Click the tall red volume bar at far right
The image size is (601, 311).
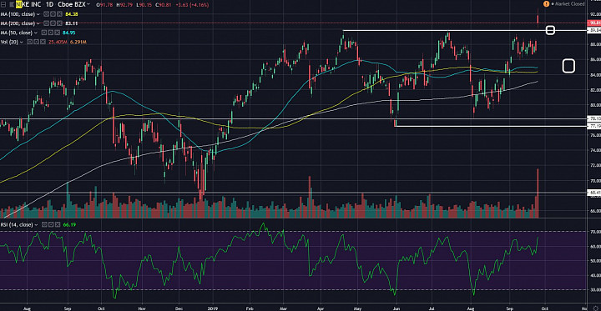(x=538, y=193)
